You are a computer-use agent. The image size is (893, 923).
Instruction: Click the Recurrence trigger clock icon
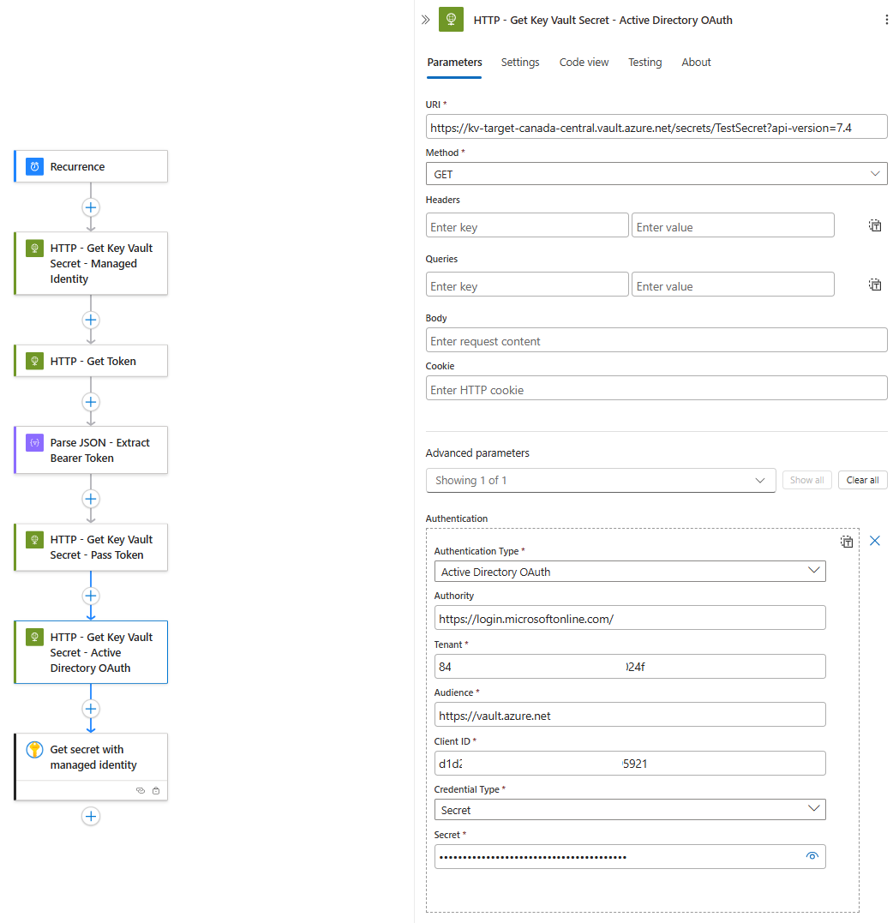pyautogui.click(x=34, y=166)
